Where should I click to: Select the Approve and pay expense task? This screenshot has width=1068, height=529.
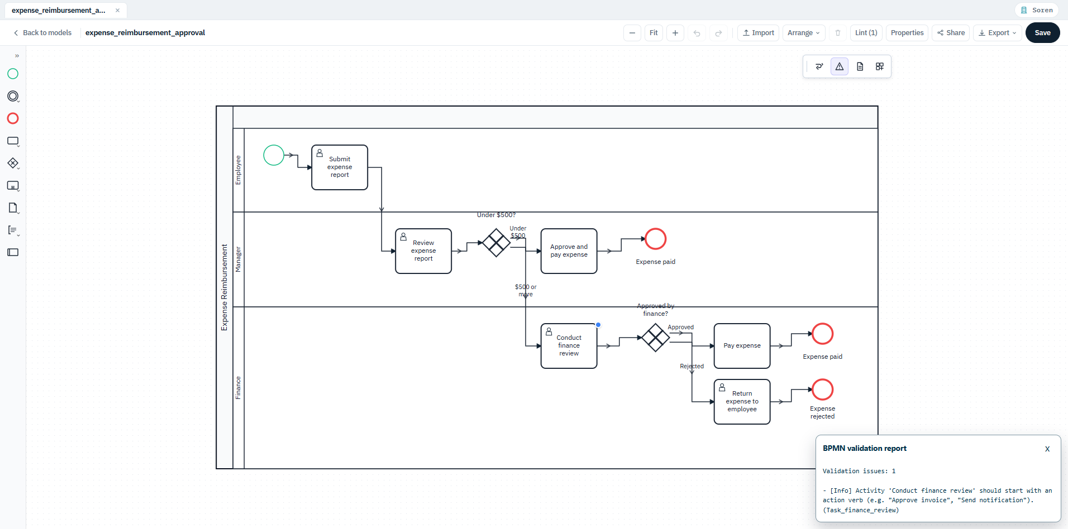[569, 251]
